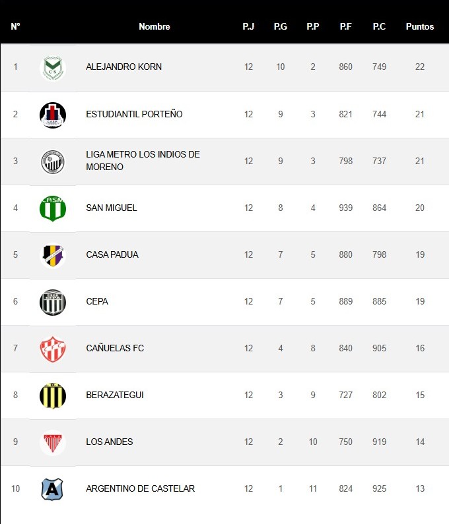The width and height of the screenshot is (449, 524).
Task: Click the BERAZATEGUI team name
Action: tap(115, 395)
